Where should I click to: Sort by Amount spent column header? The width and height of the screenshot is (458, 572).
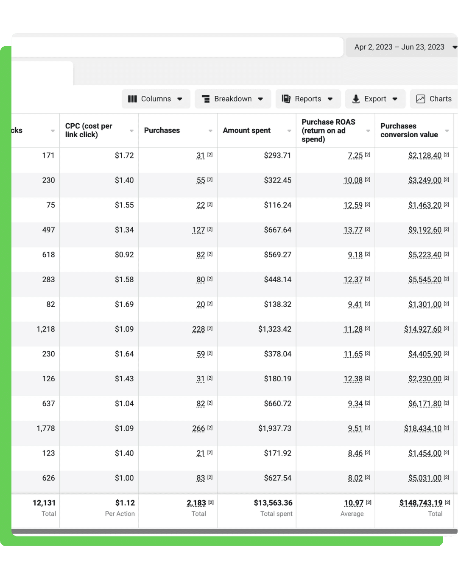click(x=247, y=131)
